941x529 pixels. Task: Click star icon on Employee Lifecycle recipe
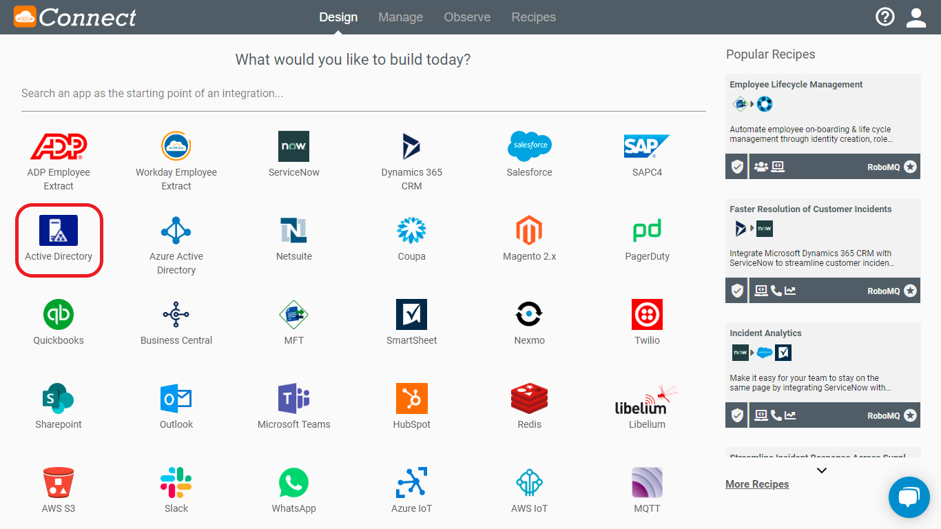[911, 167]
